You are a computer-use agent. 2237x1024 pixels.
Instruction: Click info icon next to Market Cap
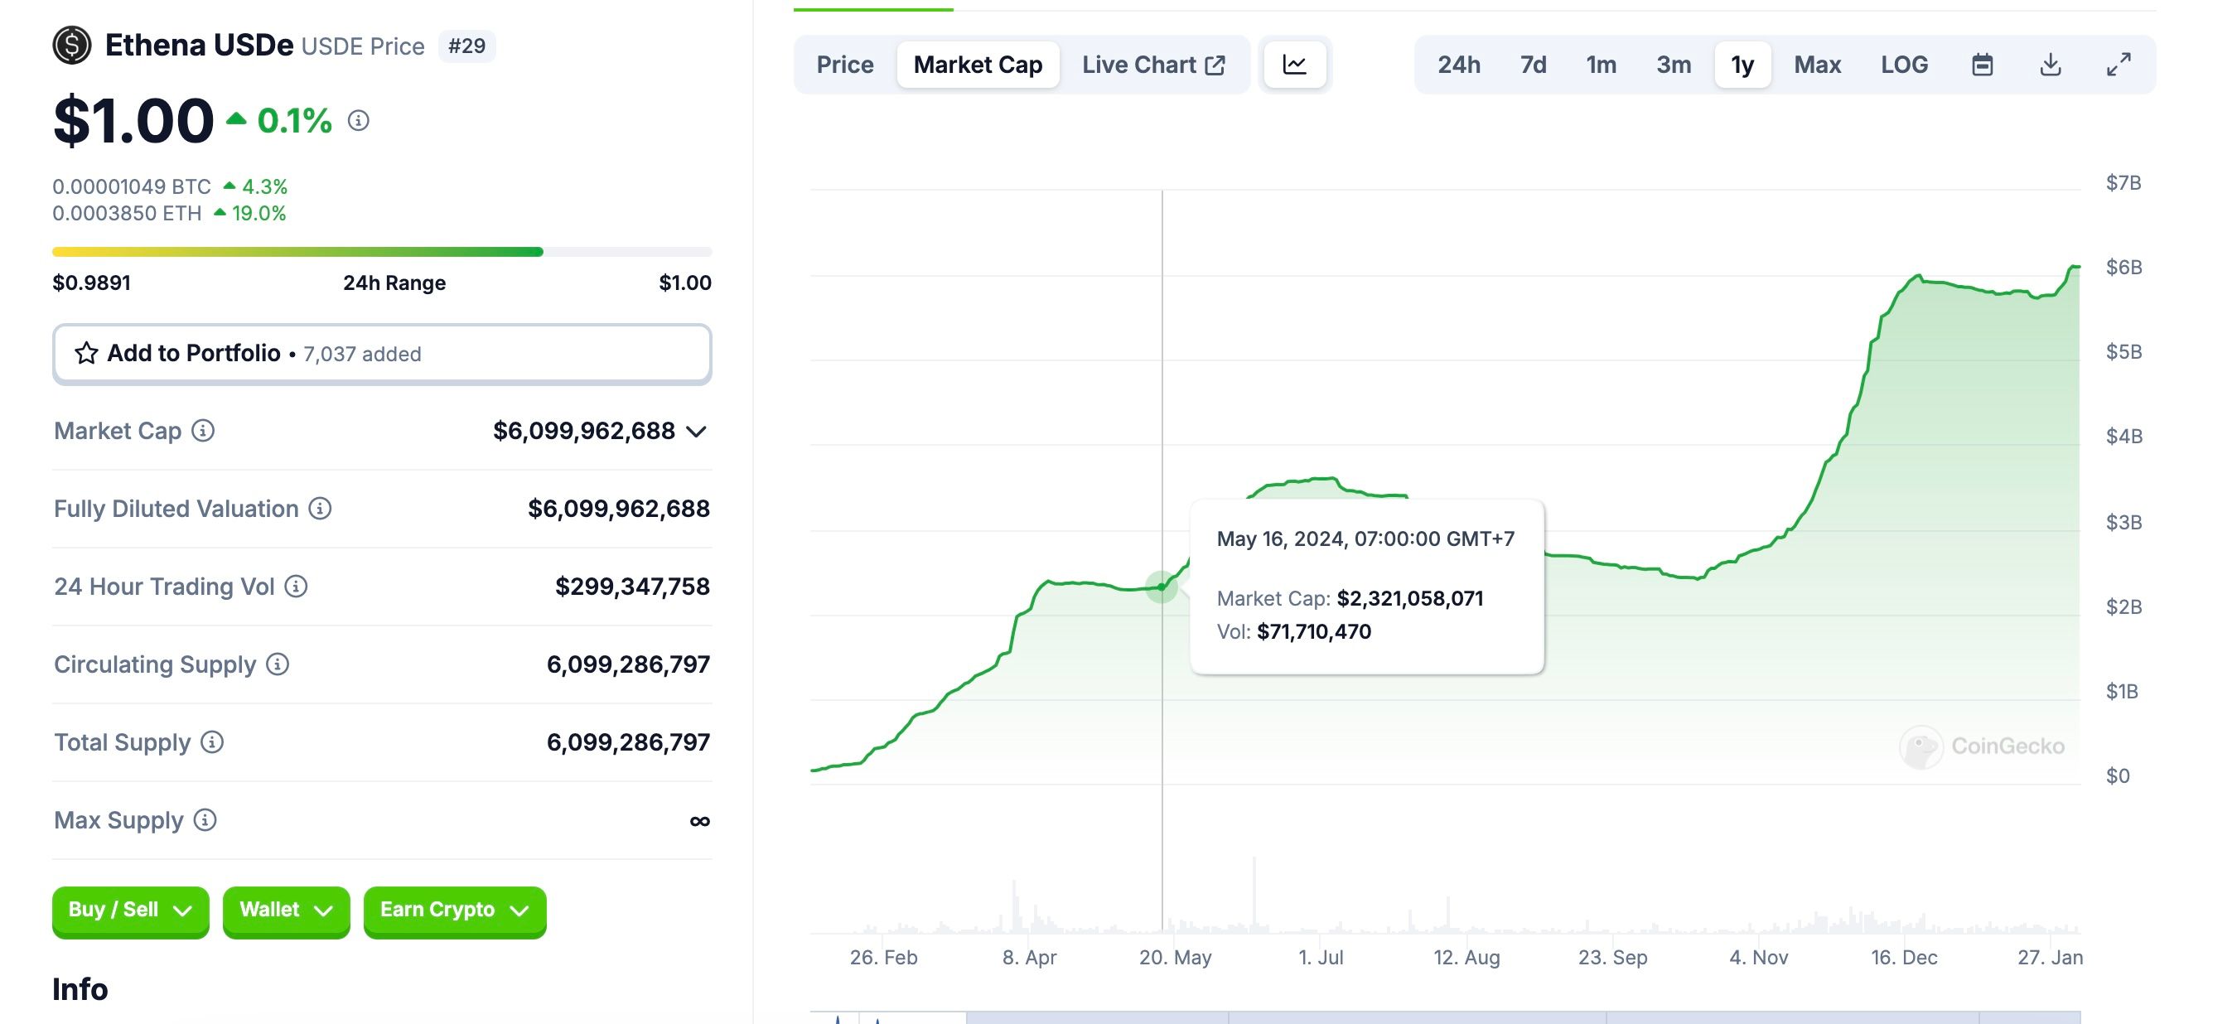pos(203,431)
